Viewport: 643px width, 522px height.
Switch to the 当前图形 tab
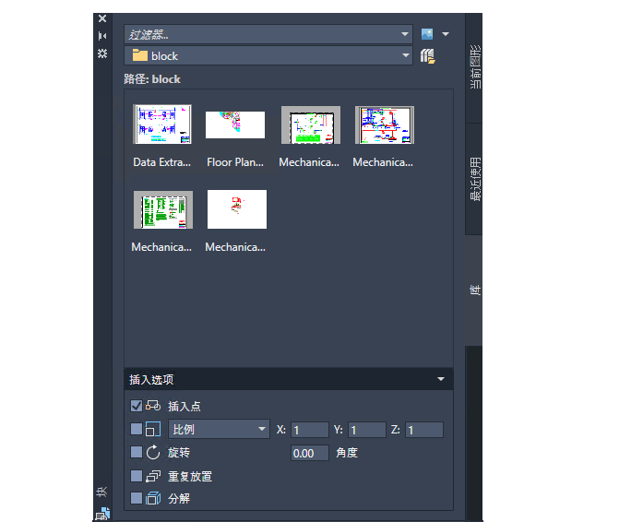[x=474, y=67]
